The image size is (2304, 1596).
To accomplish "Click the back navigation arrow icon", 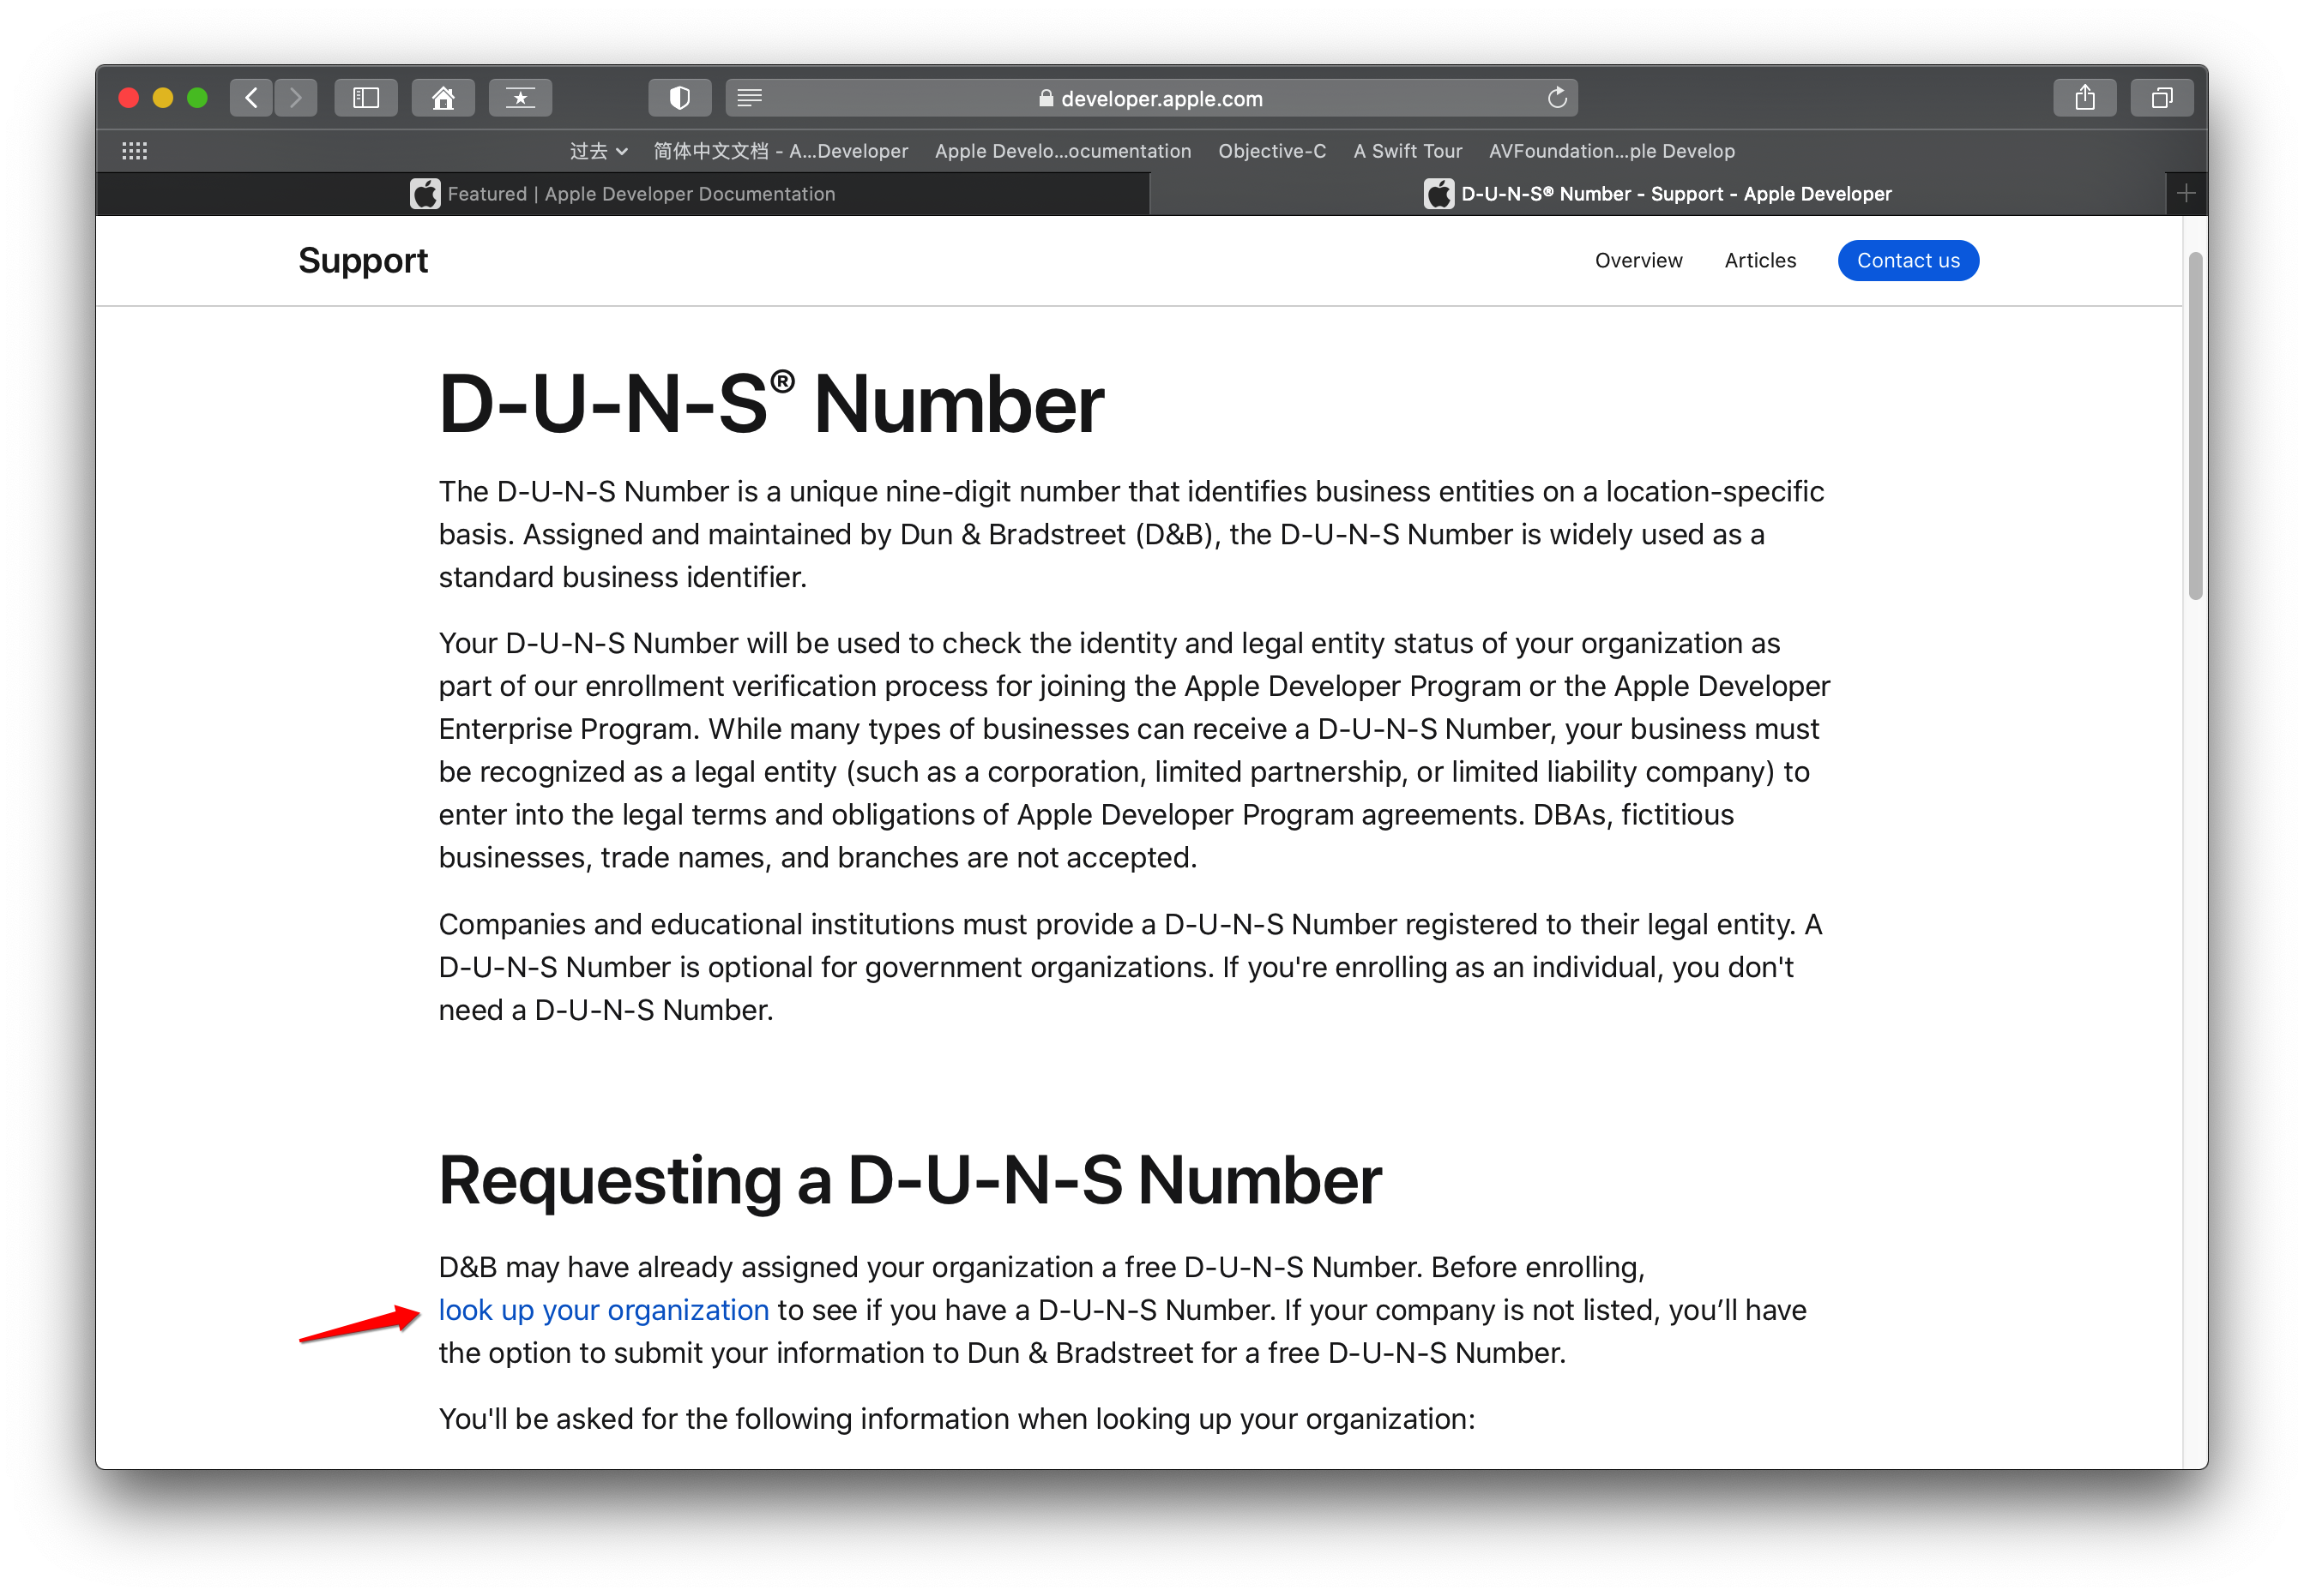I will 252,98.
